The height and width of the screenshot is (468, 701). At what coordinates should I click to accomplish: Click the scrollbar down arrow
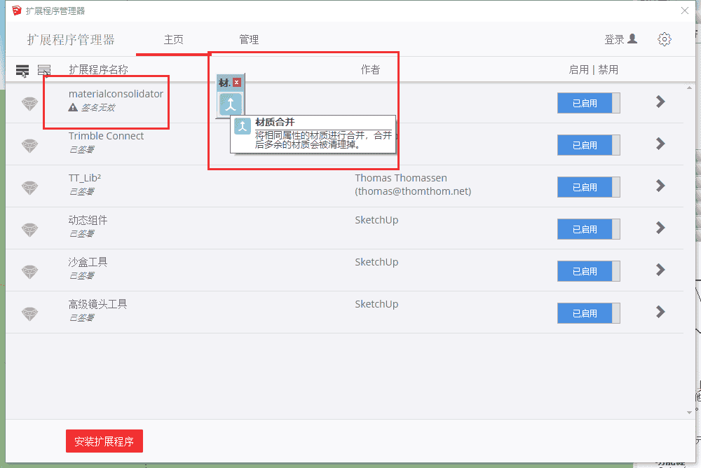(689, 413)
